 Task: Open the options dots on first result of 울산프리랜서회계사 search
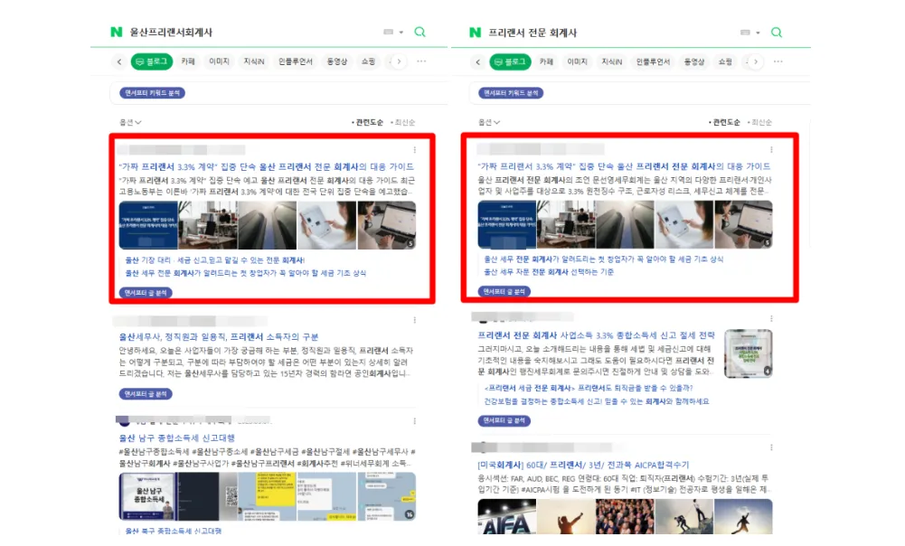pyautogui.click(x=414, y=150)
